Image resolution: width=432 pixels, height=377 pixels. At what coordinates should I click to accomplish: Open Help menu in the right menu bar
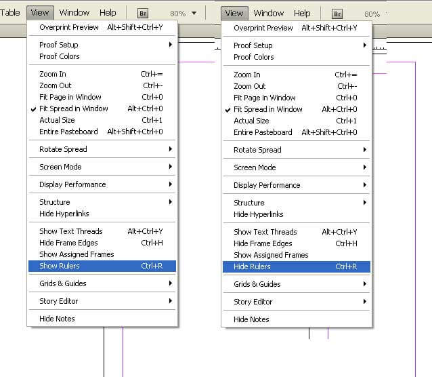(x=302, y=14)
